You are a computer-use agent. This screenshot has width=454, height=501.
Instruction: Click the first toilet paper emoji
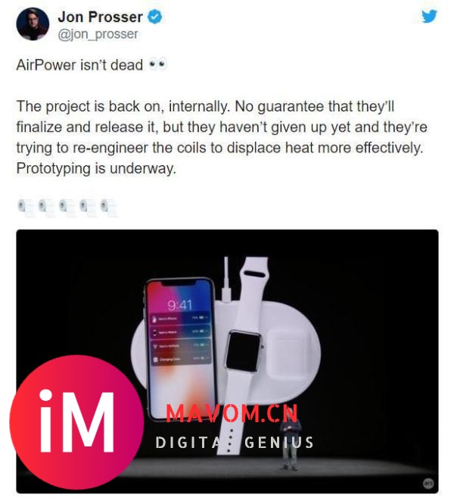(x=26, y=208)
